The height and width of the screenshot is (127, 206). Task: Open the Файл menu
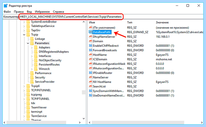(x=7, y=12)
